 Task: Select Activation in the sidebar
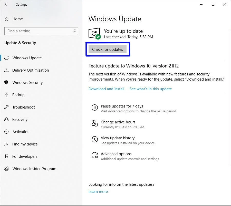tap(21, 132)
